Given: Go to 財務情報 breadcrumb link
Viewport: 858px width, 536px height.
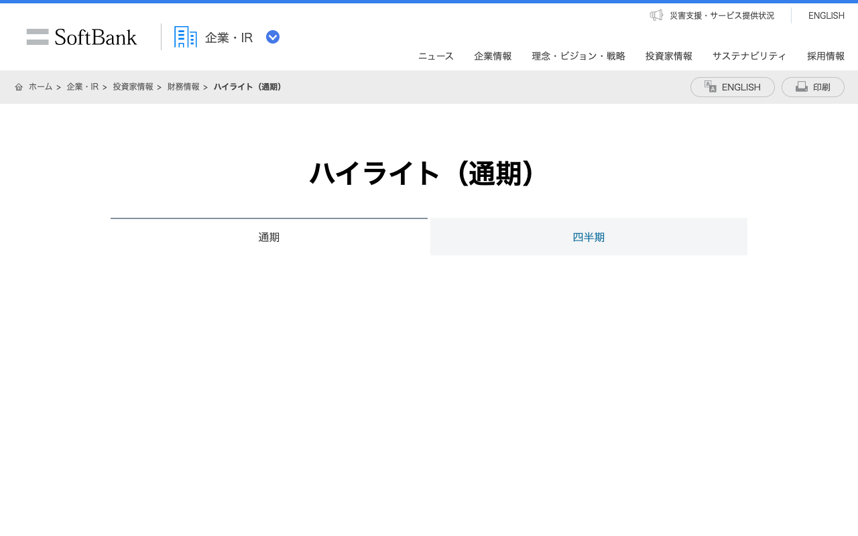Looking at the screenshot, I should point(184,87).
